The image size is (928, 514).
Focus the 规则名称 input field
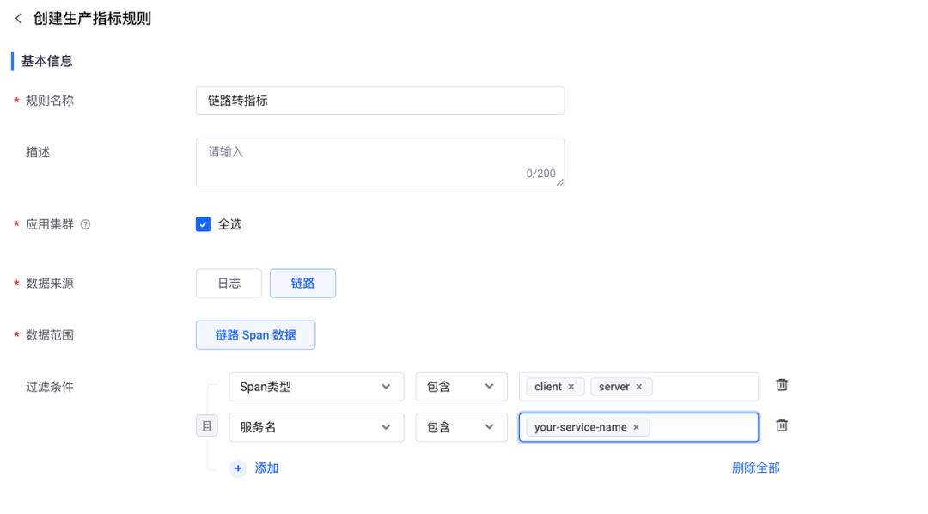coord(381,101)
